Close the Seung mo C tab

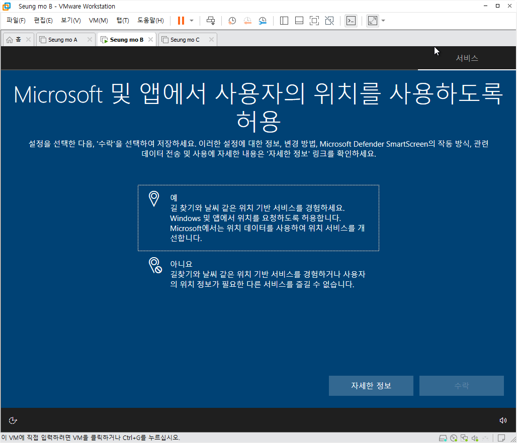[211, 40]
